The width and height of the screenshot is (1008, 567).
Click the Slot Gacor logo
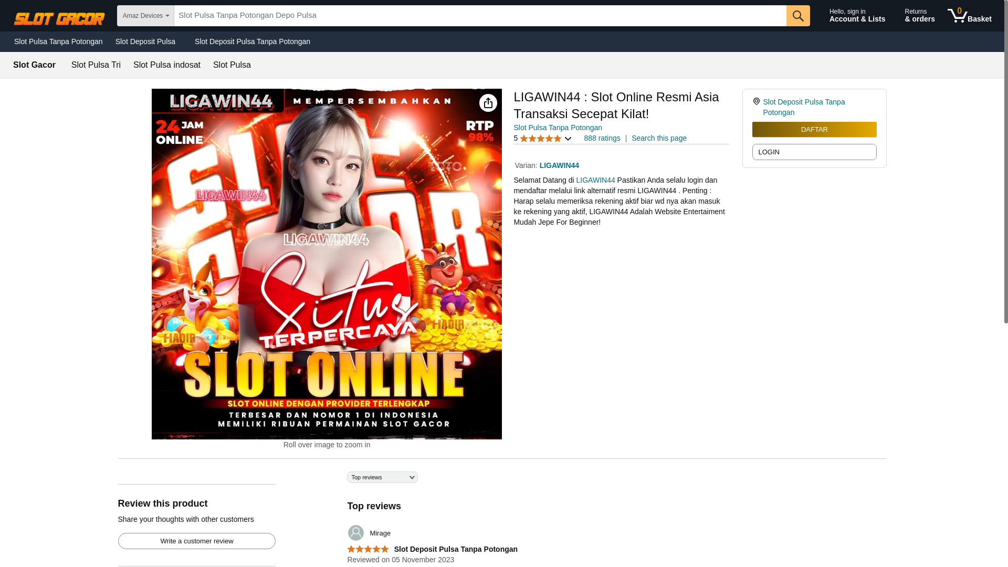pos(59,18)
